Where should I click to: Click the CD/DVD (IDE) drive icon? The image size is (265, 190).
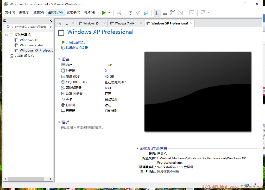[63, 82]
